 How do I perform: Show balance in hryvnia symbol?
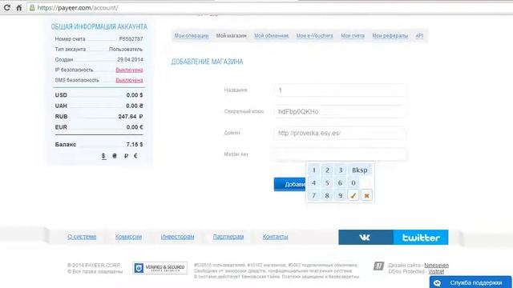(x=115, y=156)
